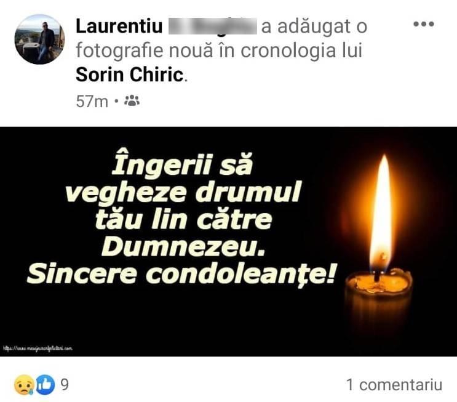Click the blurred surname after Laurentiu

[213, 26]
